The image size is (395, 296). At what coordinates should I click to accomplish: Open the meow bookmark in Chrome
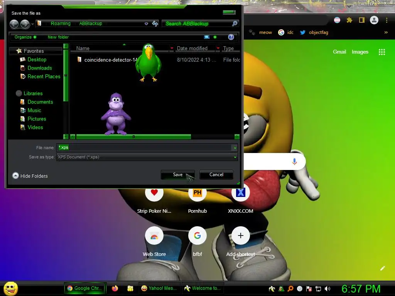260,32
